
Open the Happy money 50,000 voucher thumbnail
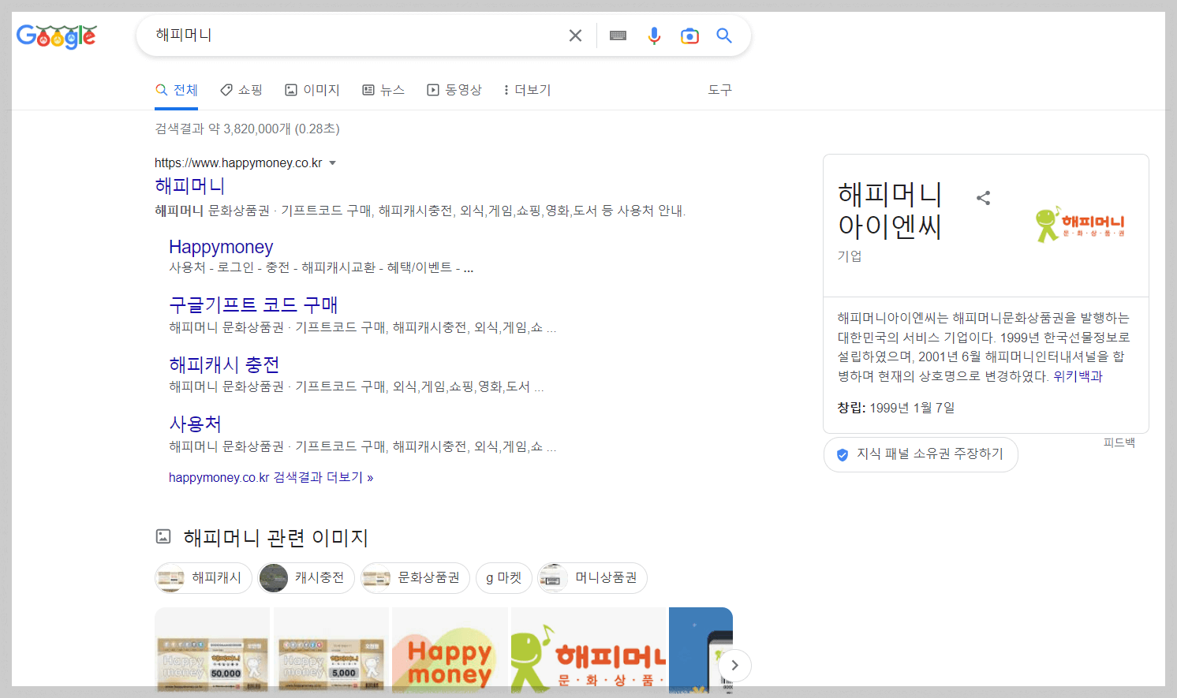click(212, 651)
